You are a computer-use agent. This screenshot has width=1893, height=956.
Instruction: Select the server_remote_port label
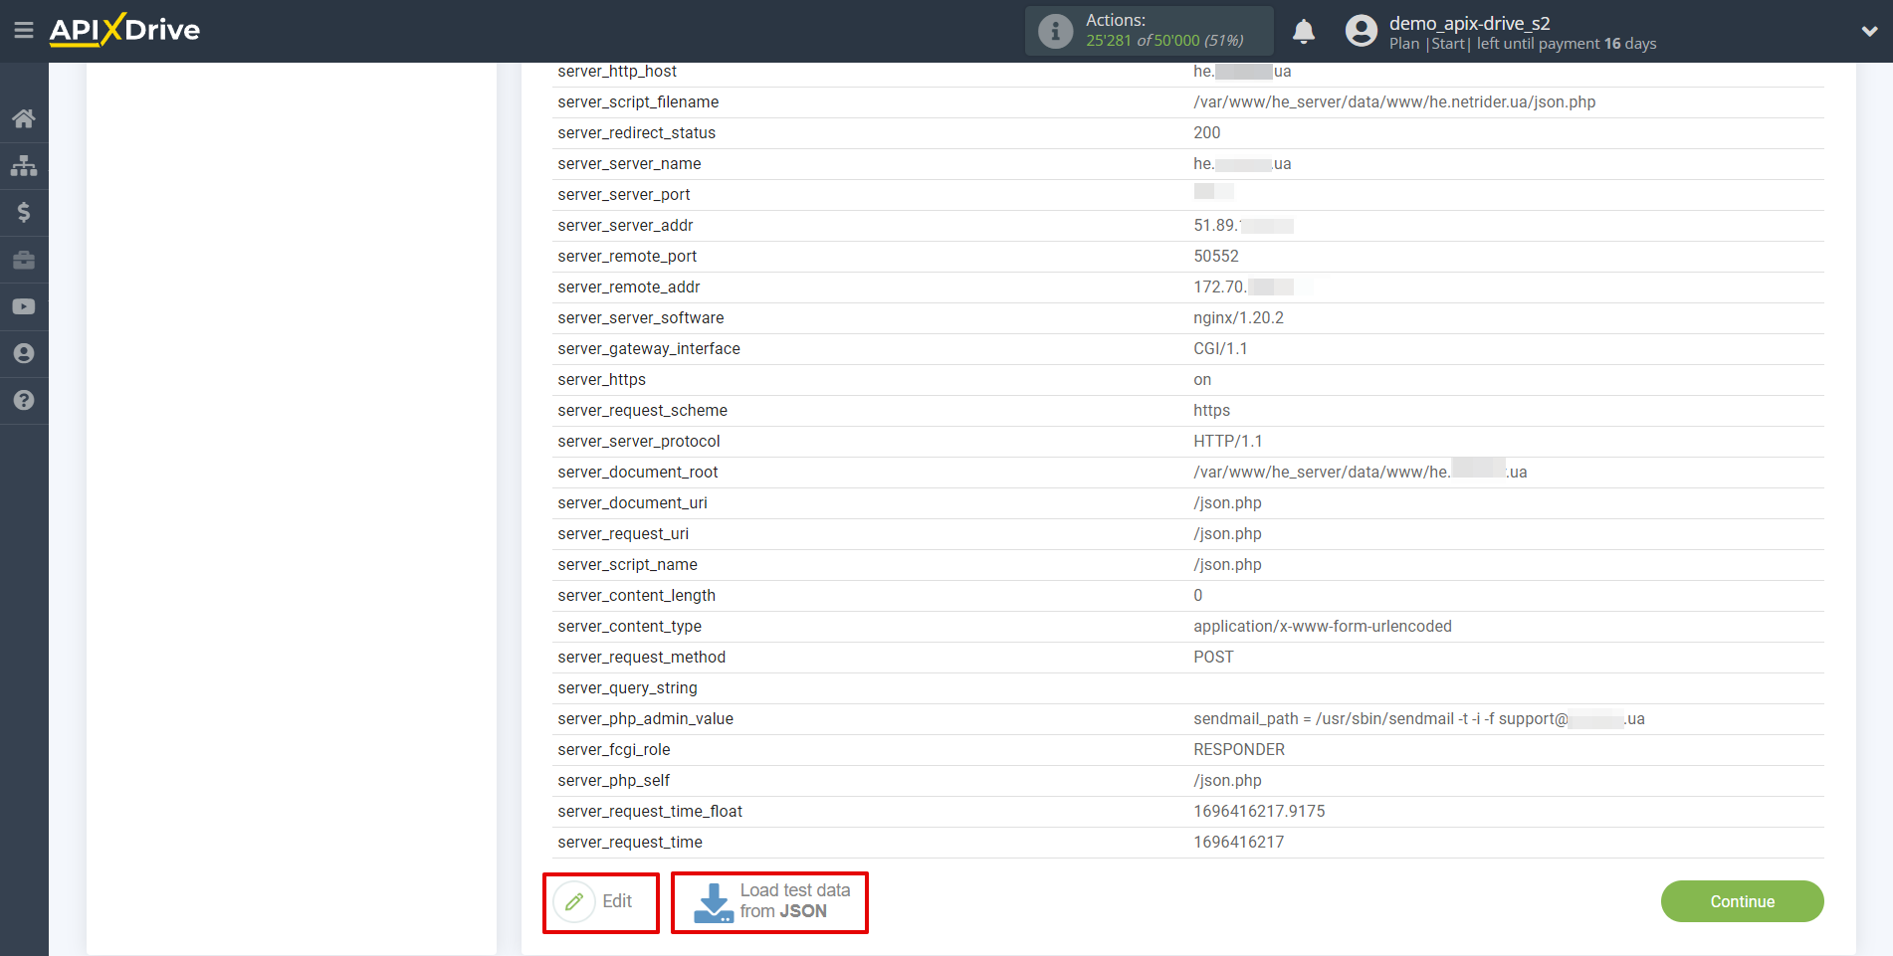(627, 257)
